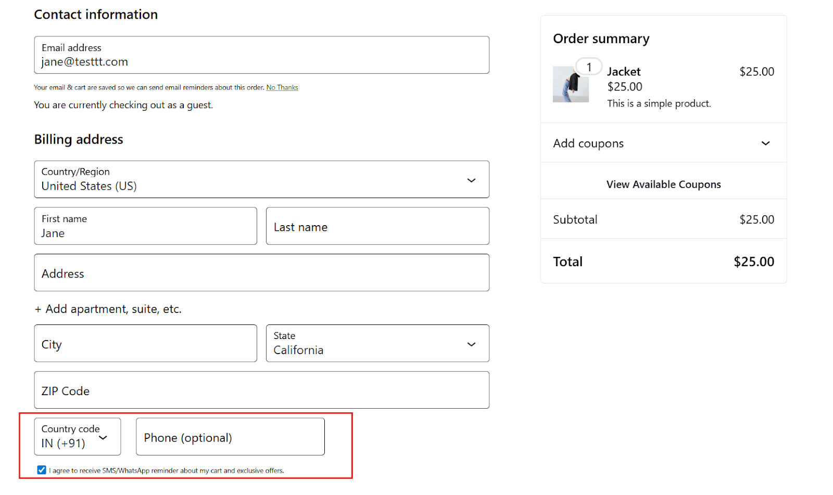
Task: Click the Address input field
Action: tap(261, 273)
